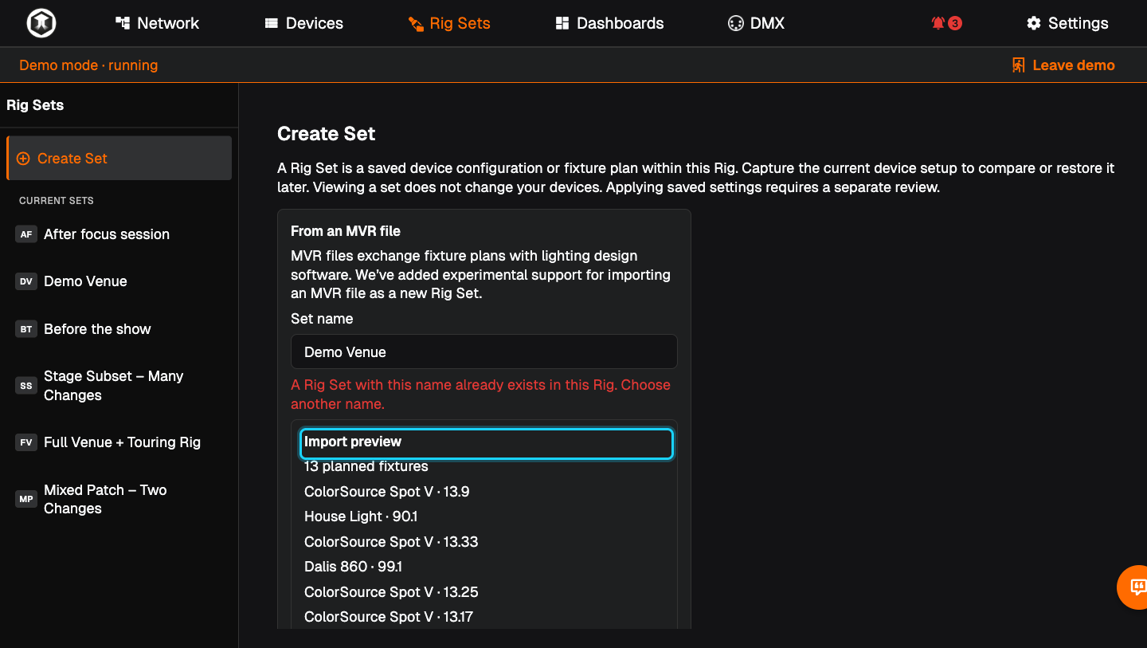Open Stage Subset – Many Changes set
Image resolution: width=1147 pixels, height=648 pixels.
[119, 386]
